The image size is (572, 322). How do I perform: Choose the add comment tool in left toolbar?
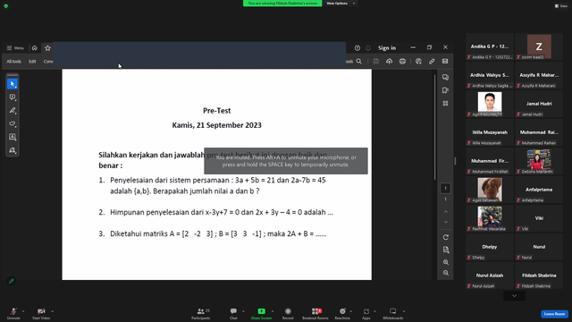[x=12, y=97]
